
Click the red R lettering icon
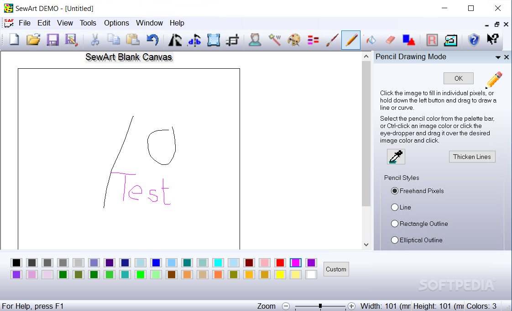point(432,40)
